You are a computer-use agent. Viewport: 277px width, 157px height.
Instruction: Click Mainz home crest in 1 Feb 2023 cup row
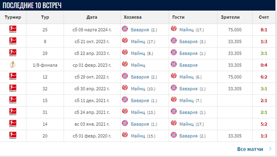tap(125, 65)
